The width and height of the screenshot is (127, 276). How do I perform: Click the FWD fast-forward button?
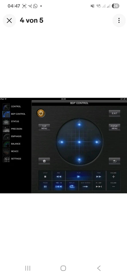pyautogui.click(x=99, y=175)
